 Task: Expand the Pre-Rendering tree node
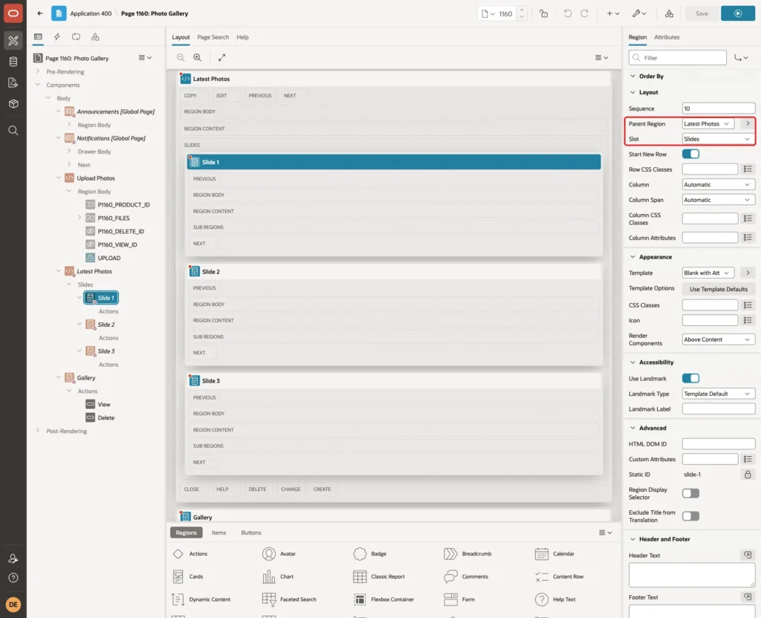tap(38, 71)
